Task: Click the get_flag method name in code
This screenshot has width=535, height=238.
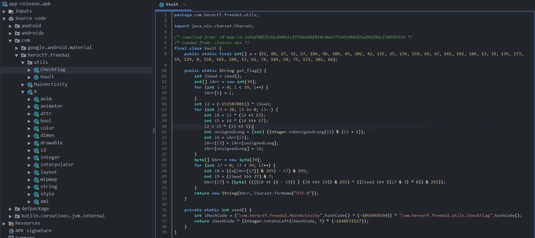Action: click(247, 71)
